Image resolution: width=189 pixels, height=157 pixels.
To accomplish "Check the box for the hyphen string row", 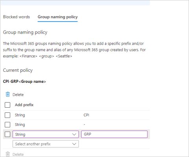I will click(7, 125).
